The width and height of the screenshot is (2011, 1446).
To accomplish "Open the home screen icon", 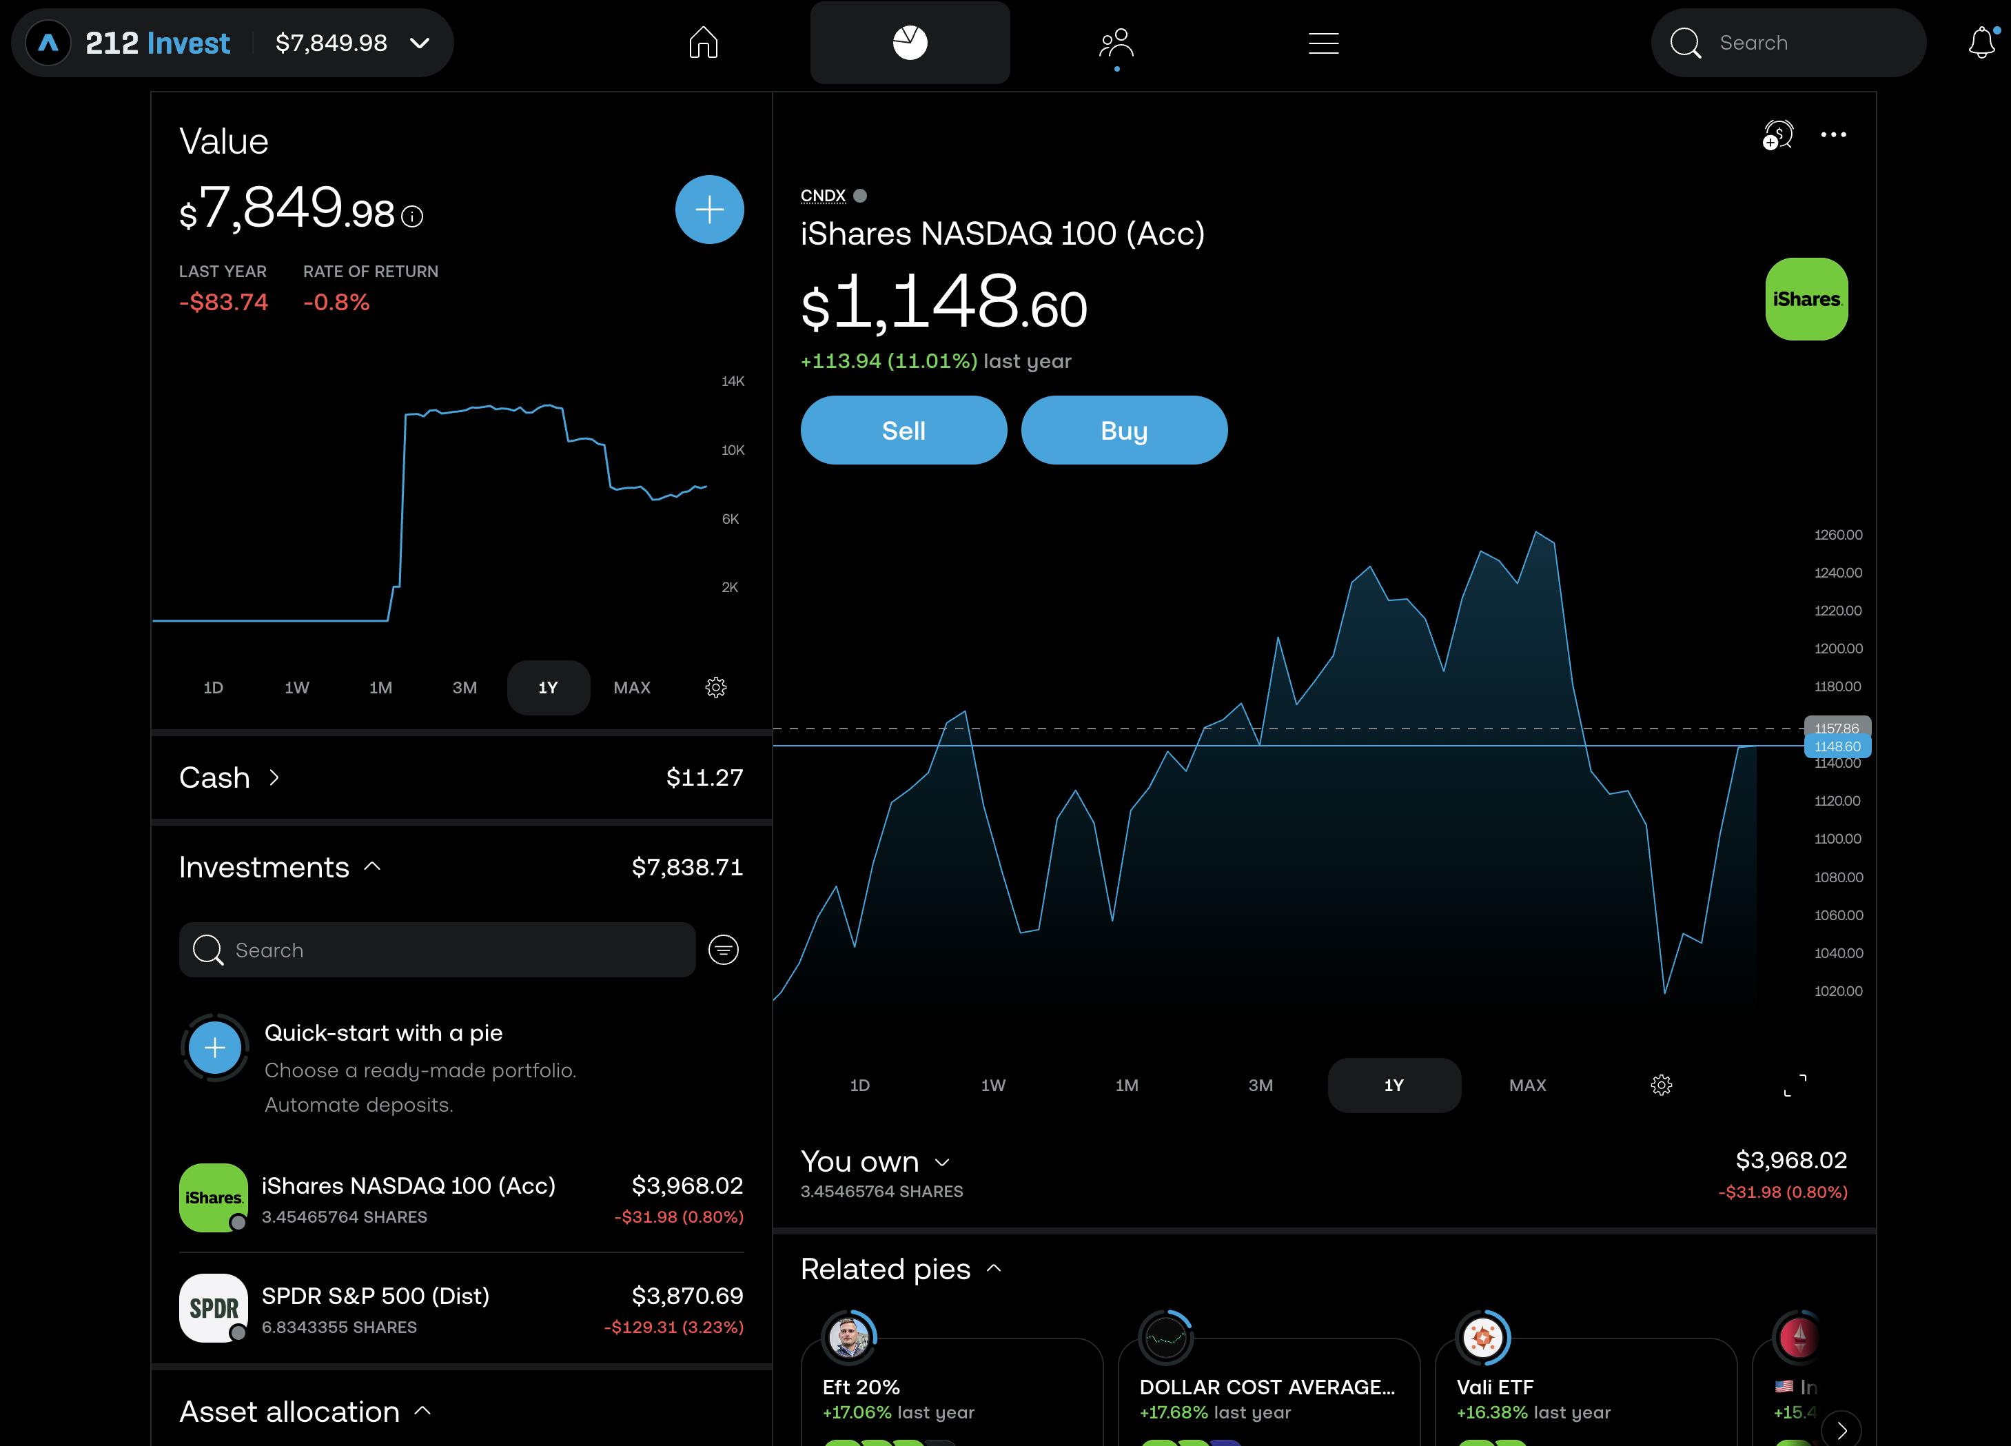I will [x=703, y=43].
